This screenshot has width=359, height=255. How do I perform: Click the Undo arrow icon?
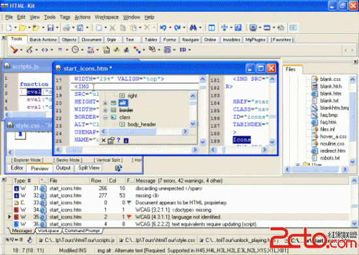[163, 28]
